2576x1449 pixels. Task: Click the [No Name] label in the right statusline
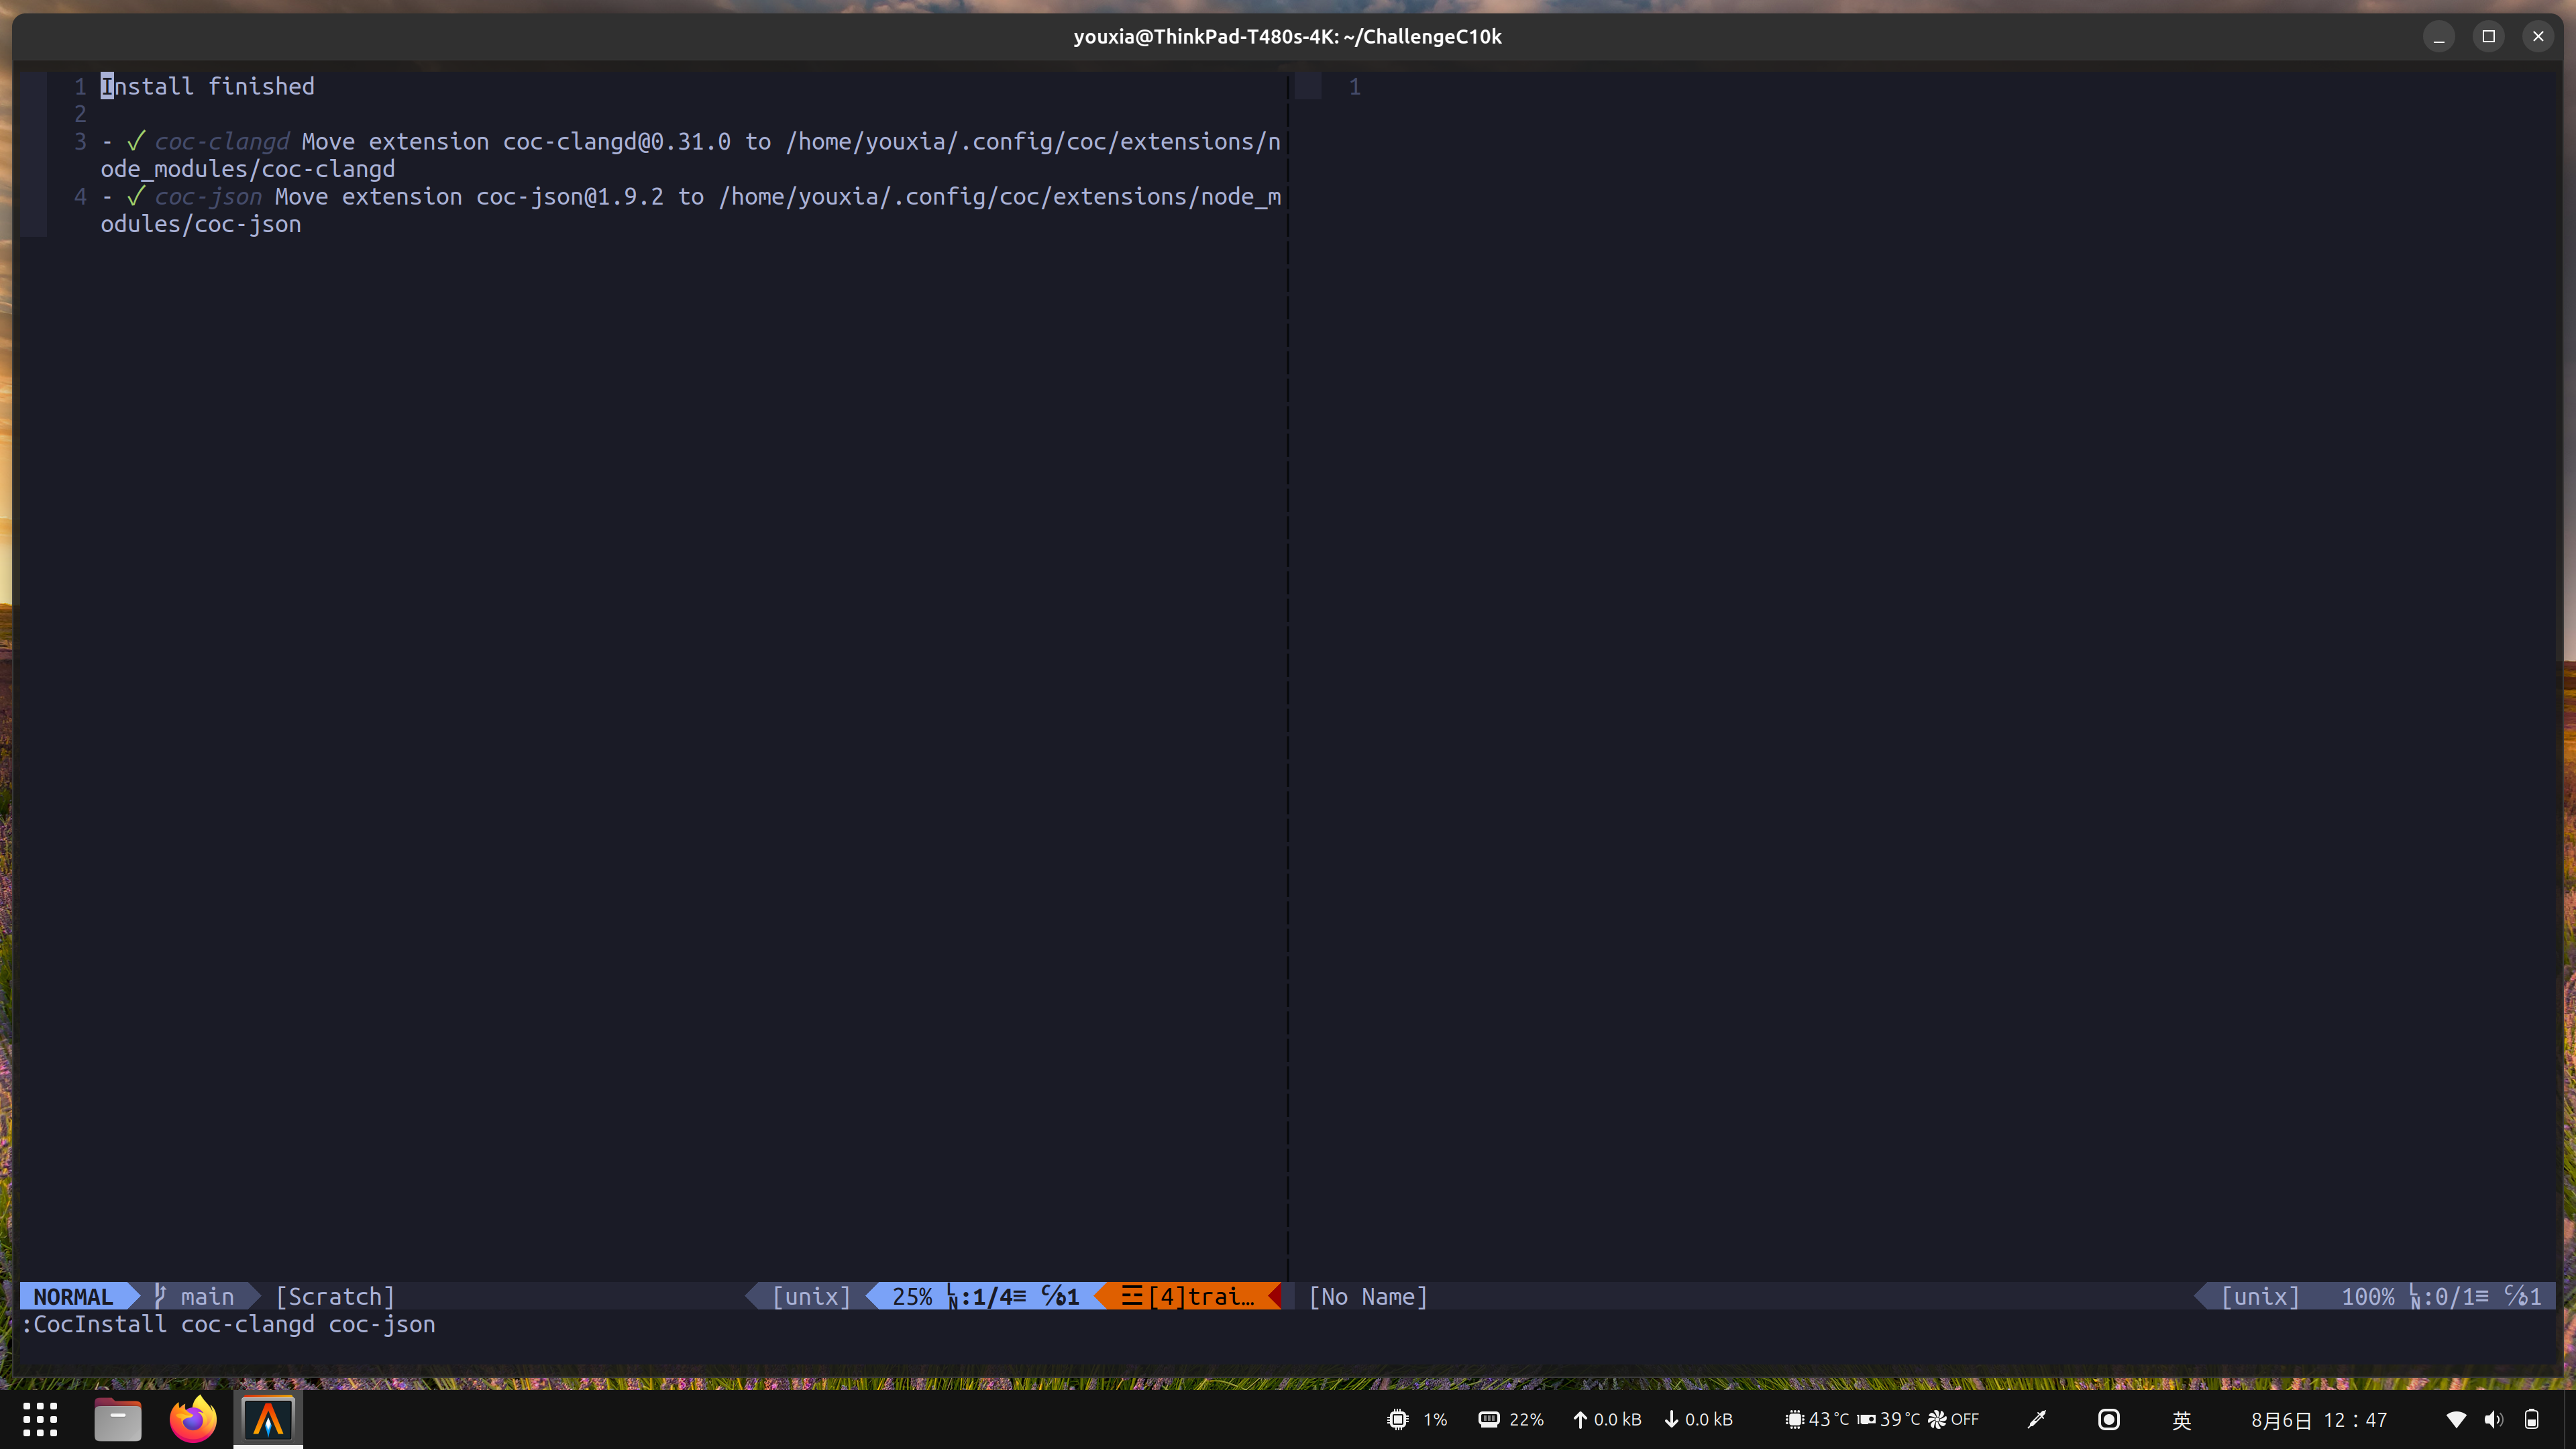(x=1367, y=1296)
